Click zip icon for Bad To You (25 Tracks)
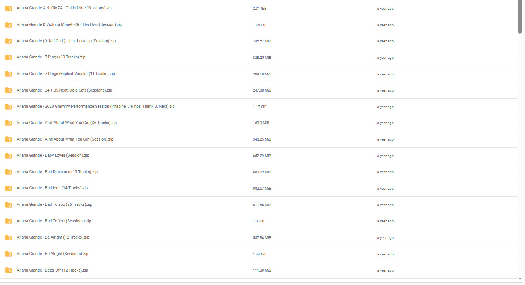Image resolution: width=525 pixels, height=285 pixels. coord(8,205)
